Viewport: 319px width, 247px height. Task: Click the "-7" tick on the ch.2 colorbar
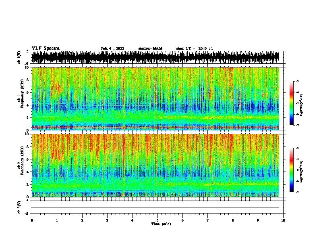297,192
